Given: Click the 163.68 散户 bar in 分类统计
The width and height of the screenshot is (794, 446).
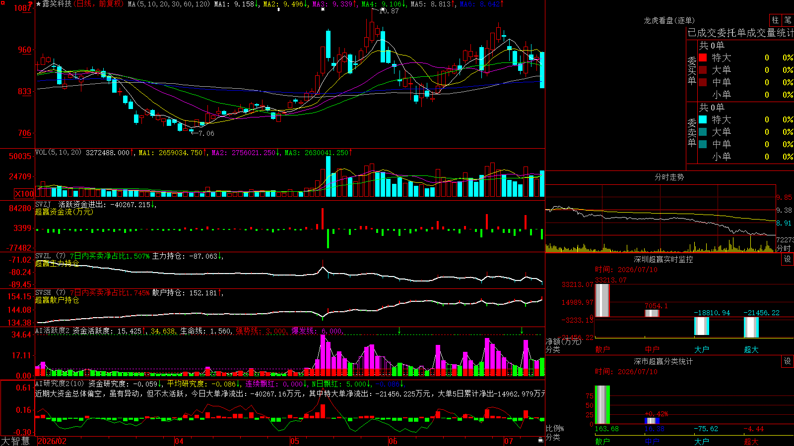Looking at the screenshot, I should (602, 405).
